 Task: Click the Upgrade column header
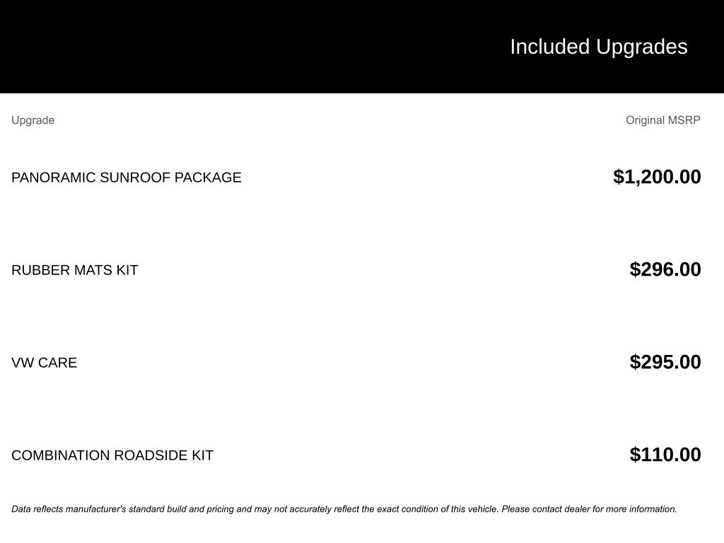[x=33, y=120]
